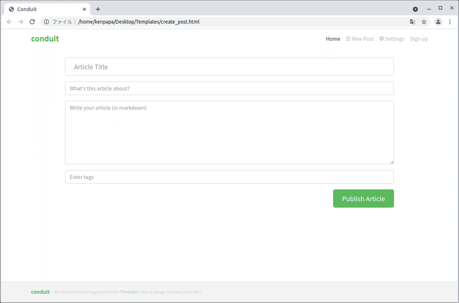
Task: Open the Chrome profile avatar
Action: point(438,22)
